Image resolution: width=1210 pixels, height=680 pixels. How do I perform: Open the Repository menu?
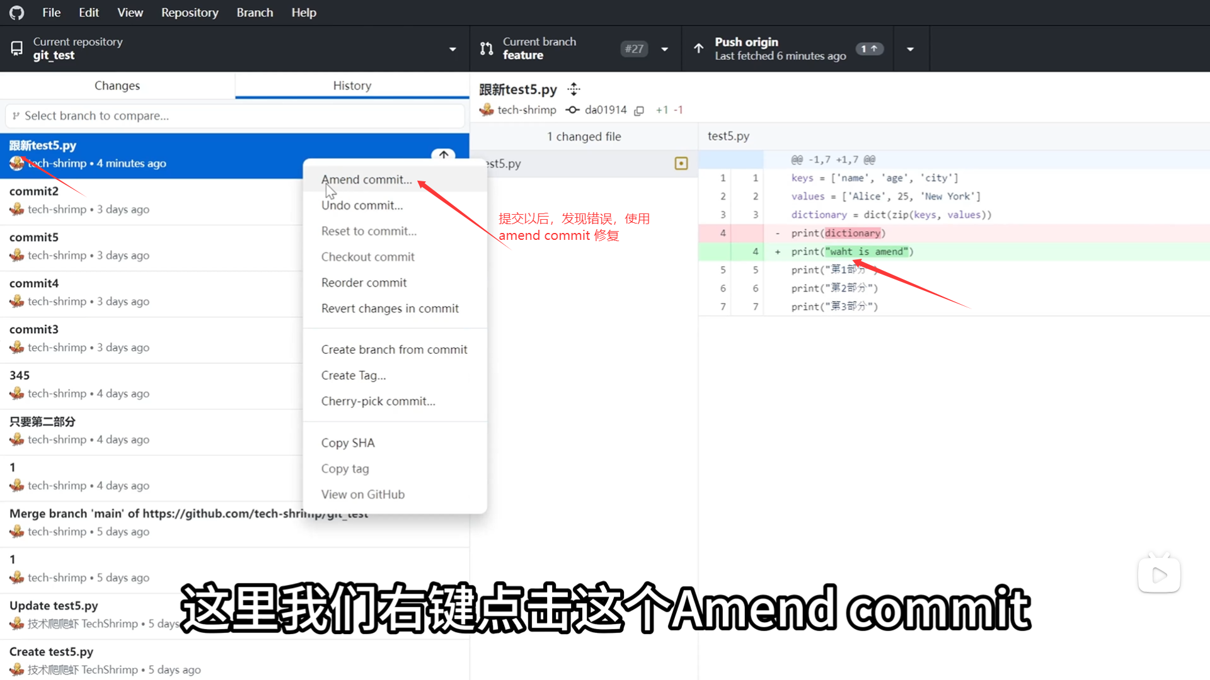point(189,13)
